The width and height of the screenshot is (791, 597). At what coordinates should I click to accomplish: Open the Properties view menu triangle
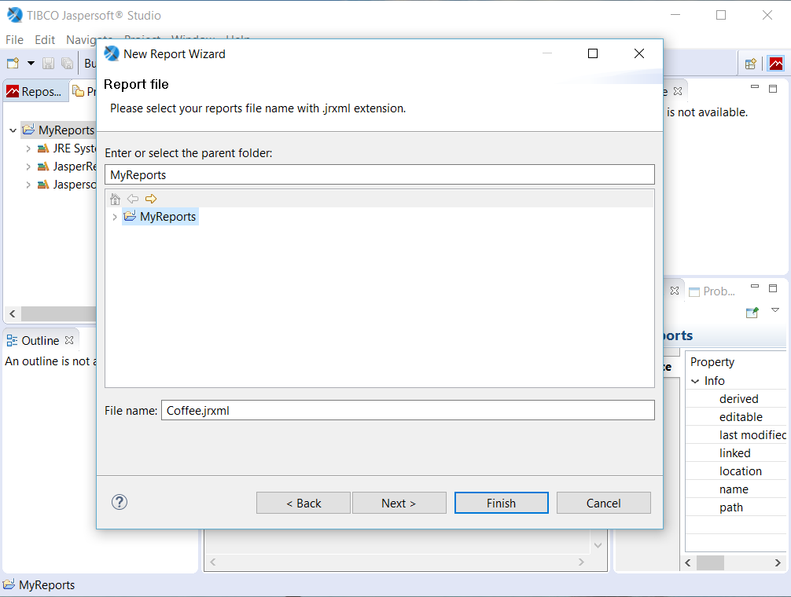775,311
